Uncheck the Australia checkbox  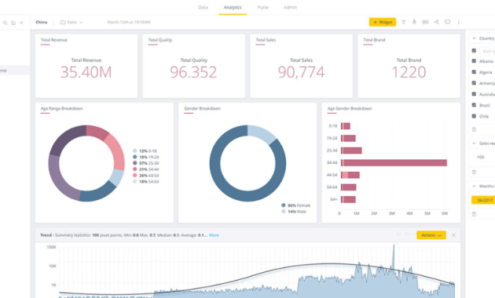474,94
